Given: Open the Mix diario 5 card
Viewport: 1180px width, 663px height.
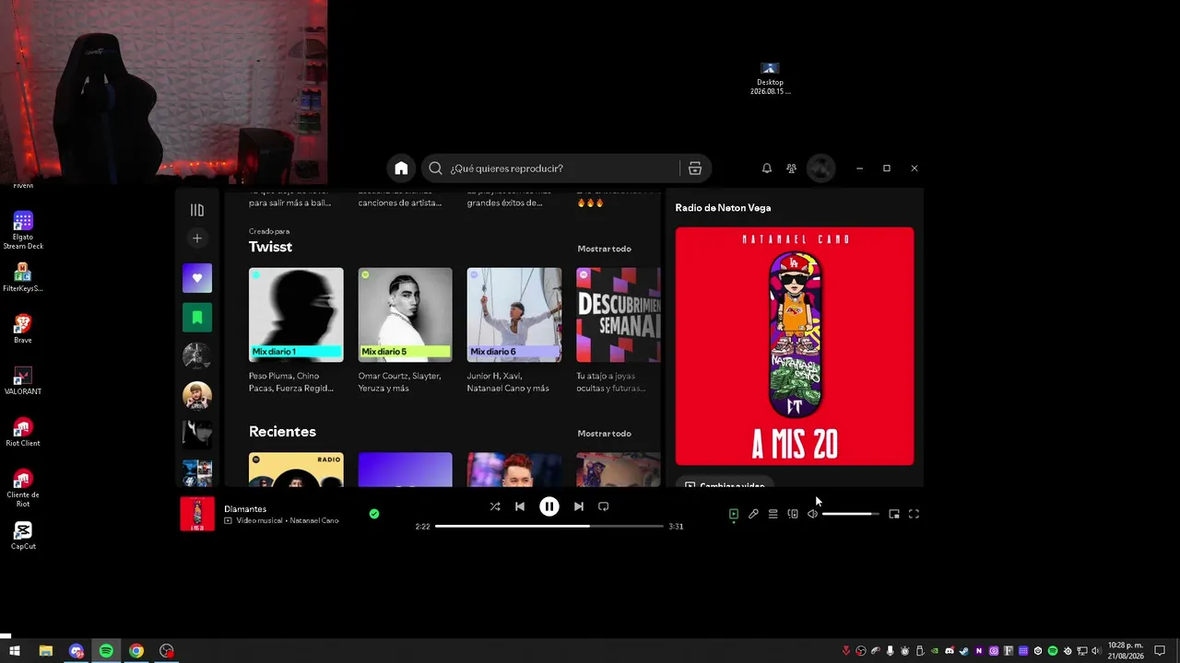Looking at the screenshot, I should coord(405,330).
